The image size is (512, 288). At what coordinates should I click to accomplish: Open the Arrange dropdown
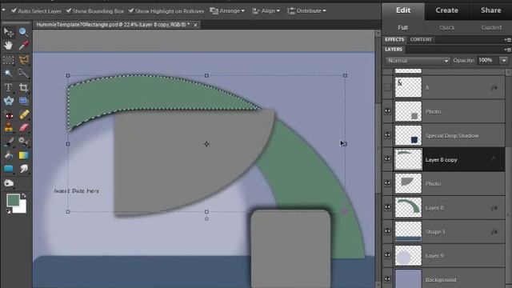227,10
